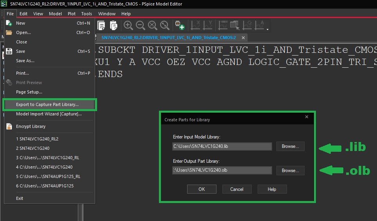Open Encrypt Library from File menu
The width and height of the screenshot is (377, 221).
pyautogui.click(x=31, y=126)
